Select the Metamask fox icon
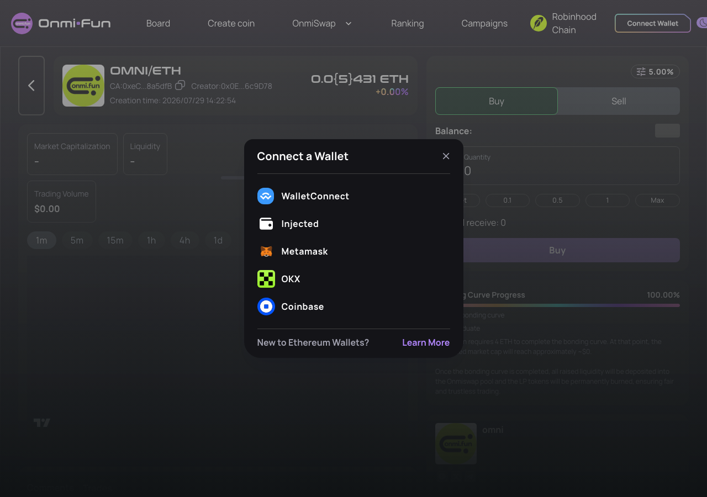707x497 pixels. (266, 251)
